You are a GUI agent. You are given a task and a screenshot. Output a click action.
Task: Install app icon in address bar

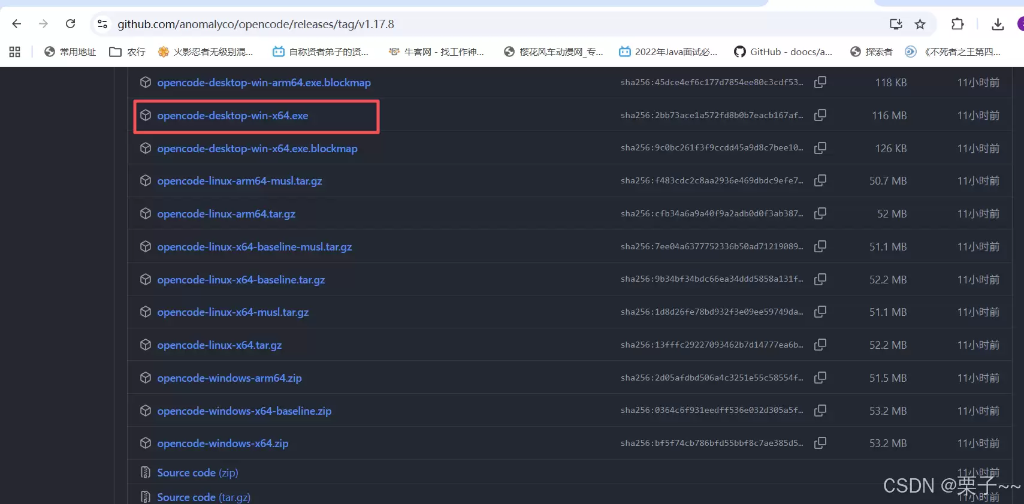coord(896,24)
